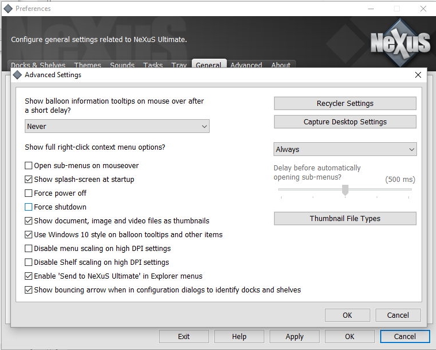Click the sub-menu delay slider handle

[x=345, y=190]
